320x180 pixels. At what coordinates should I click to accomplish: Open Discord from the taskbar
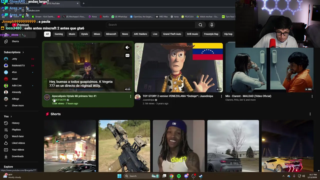point(186,176)
